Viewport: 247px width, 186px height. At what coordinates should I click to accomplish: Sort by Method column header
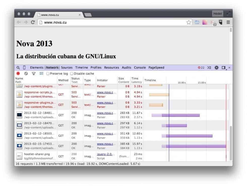tap(64, 80)
